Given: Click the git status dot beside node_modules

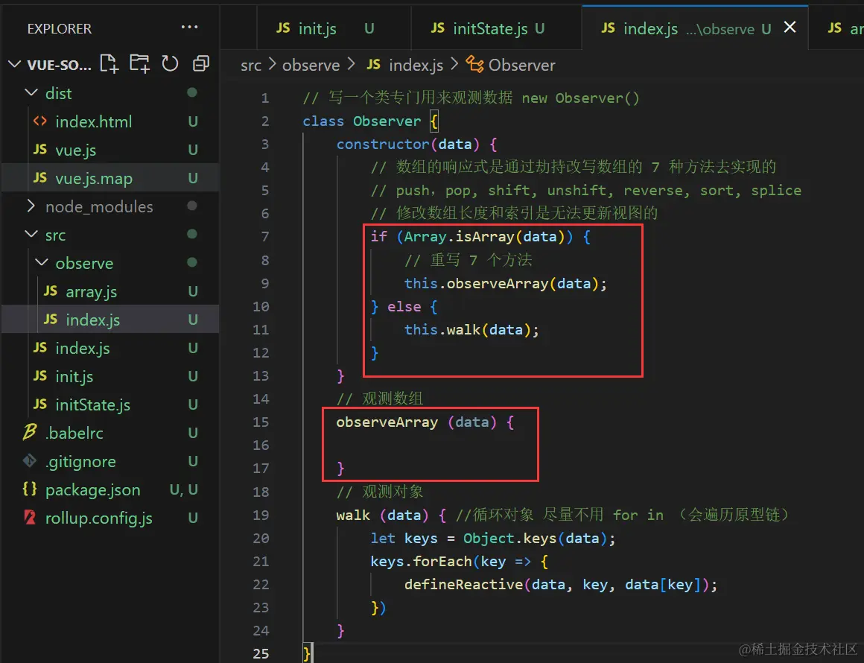Looking at the screenshot, I should click(x=191, y=206).
